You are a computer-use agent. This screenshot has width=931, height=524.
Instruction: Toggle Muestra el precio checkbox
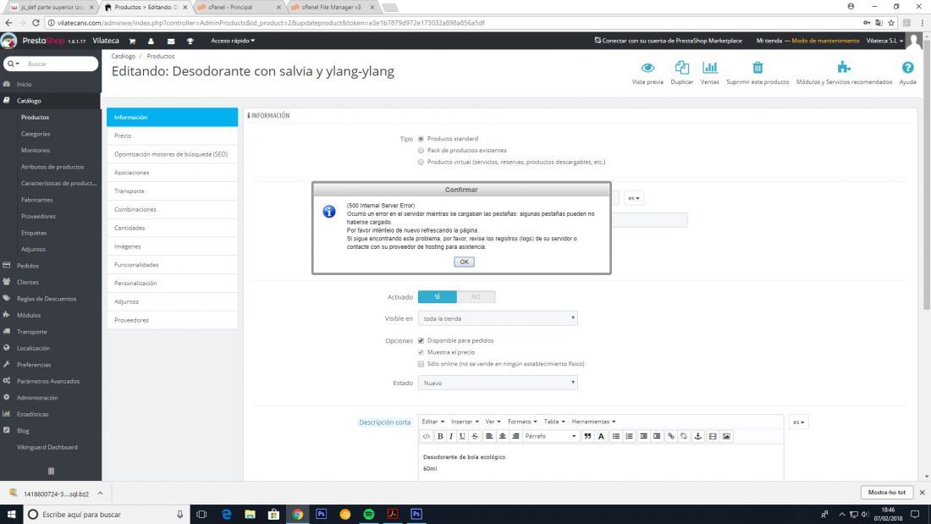coord(421,352)
